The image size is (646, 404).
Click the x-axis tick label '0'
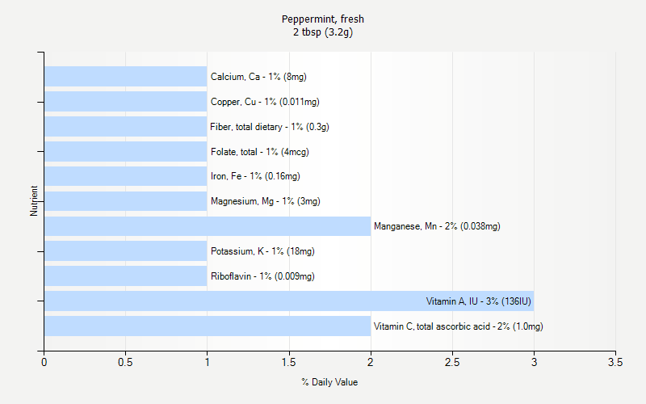[x=44, y=362]
